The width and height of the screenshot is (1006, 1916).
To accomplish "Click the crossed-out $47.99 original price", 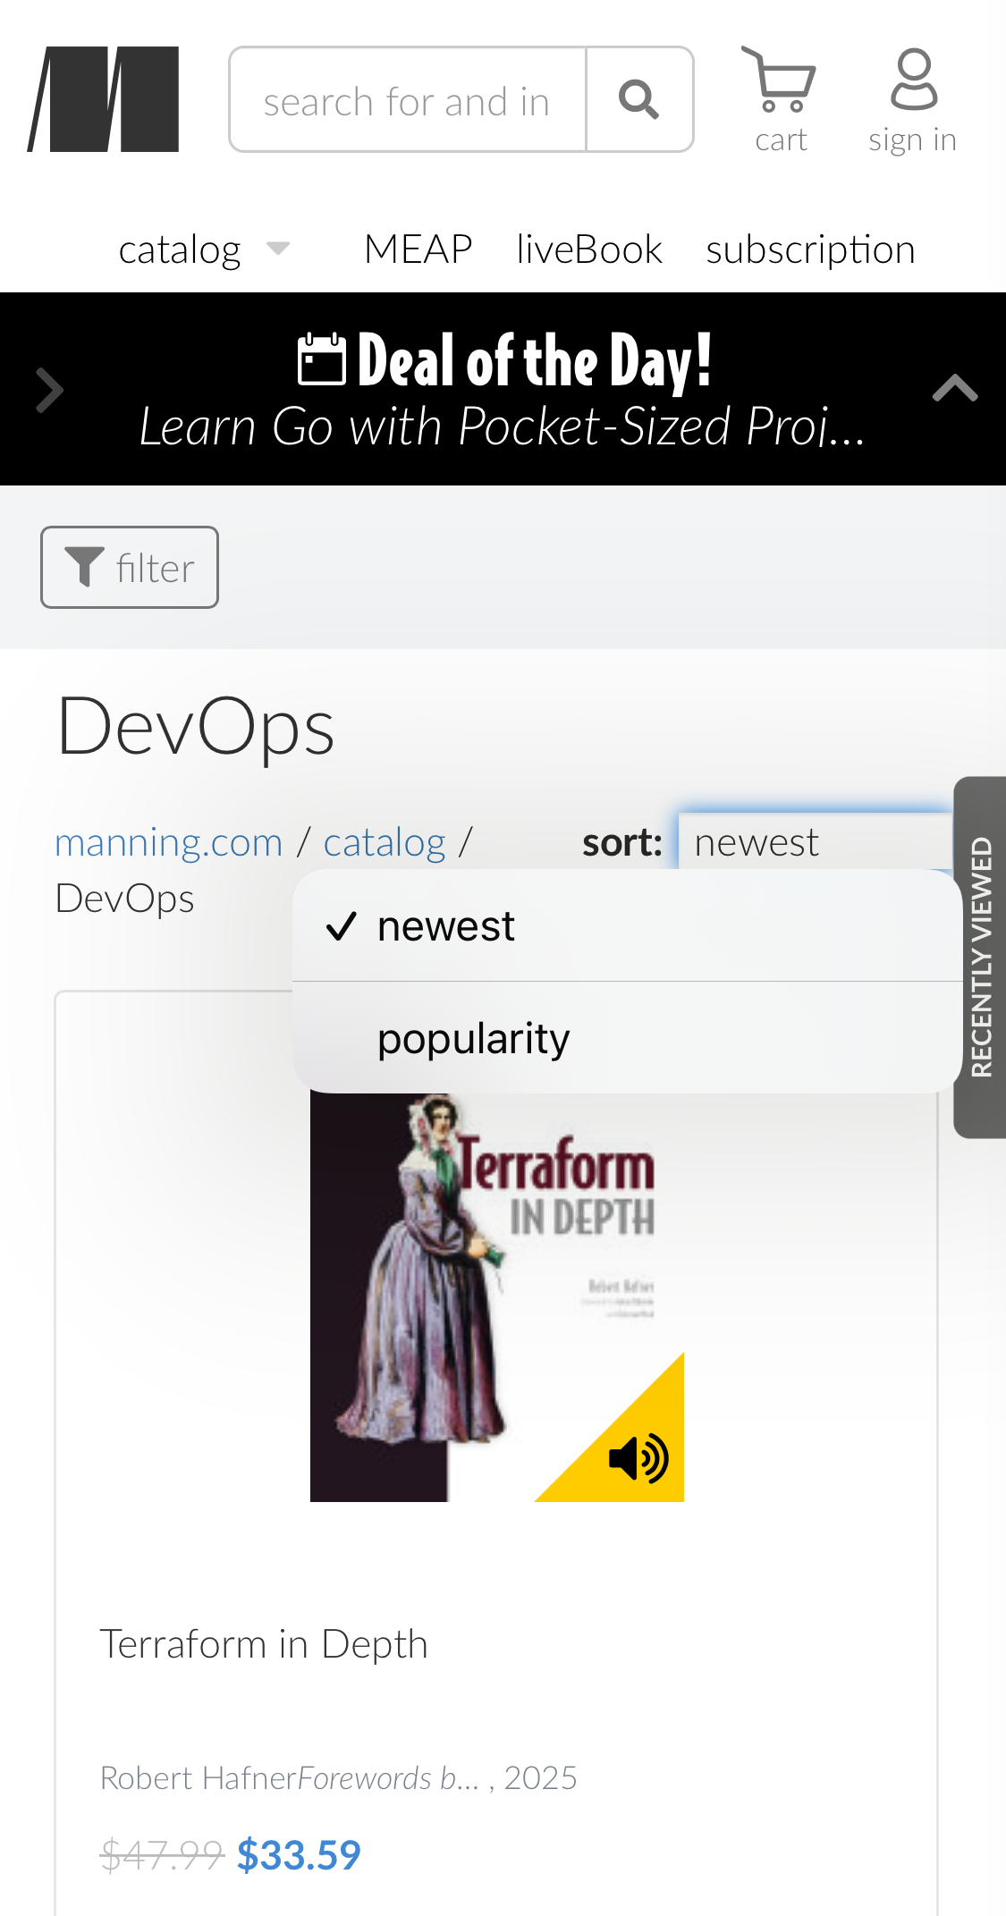I will coord(162,1855).
